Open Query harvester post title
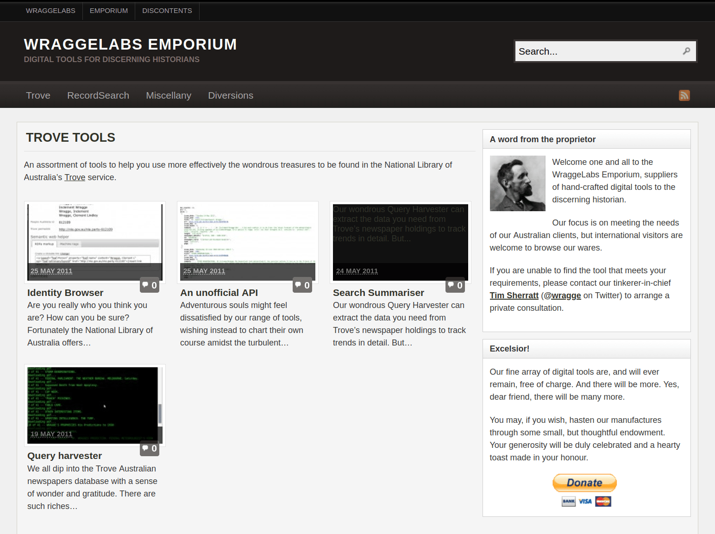The image size is (715, 534). [64, 456]
